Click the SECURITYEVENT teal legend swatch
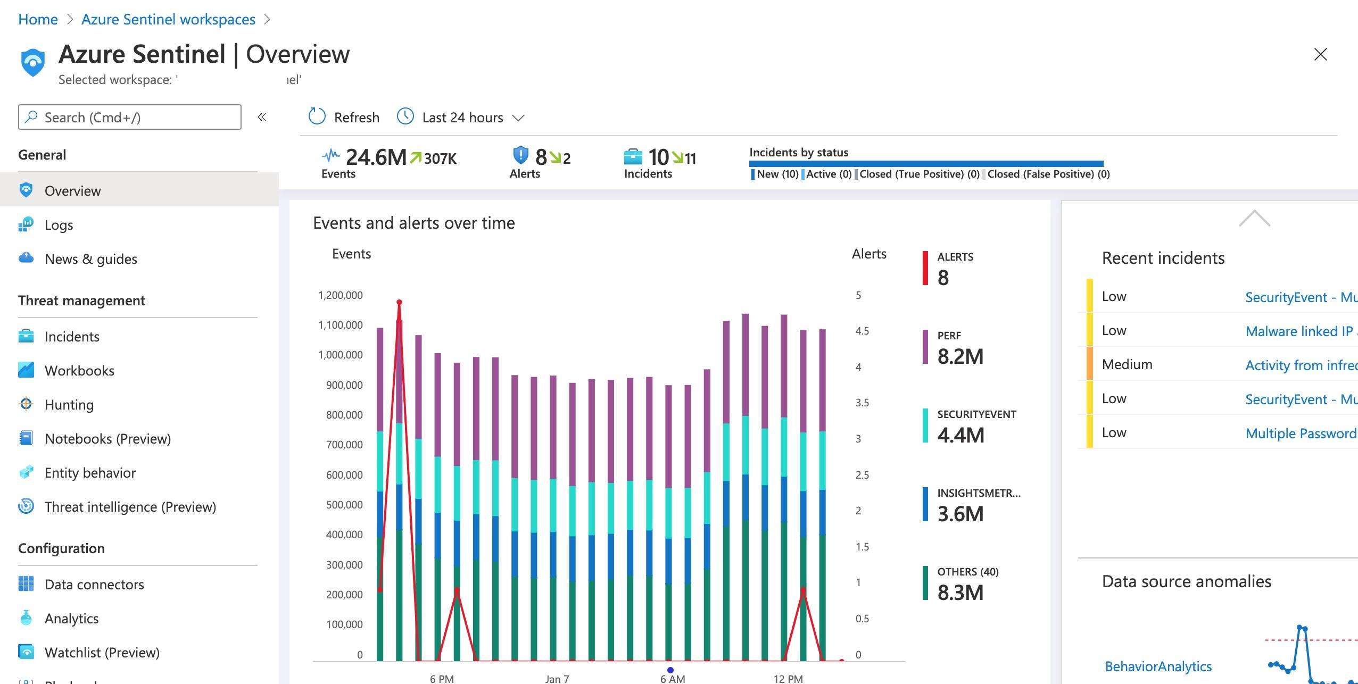The height and width of the screenshot is (684, 1358). (925, 426)
